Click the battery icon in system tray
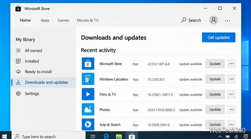Viewport: 251px width, 139px height. click(x=228, y=136)
